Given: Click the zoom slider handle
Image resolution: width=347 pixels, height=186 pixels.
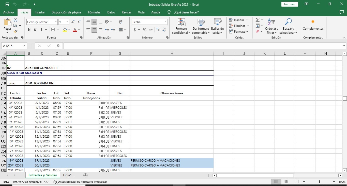Looking at the screenshot, I should 319,182.
